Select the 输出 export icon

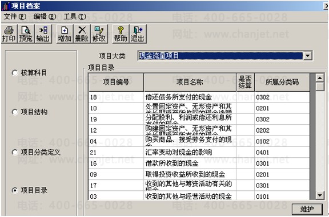(x=43, y=34)
